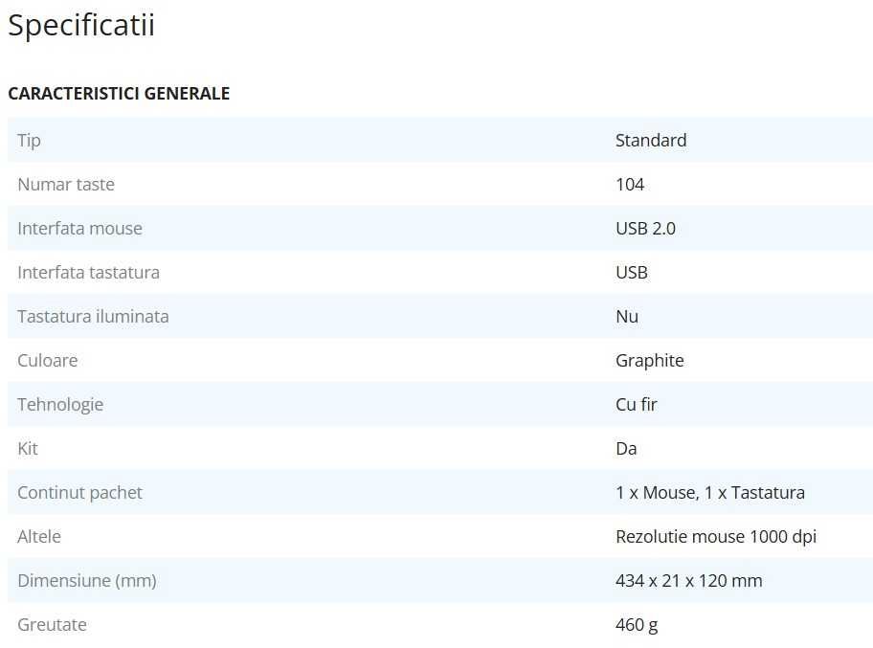
Task: Select the Numar taste label
Action: pos(66,185)
